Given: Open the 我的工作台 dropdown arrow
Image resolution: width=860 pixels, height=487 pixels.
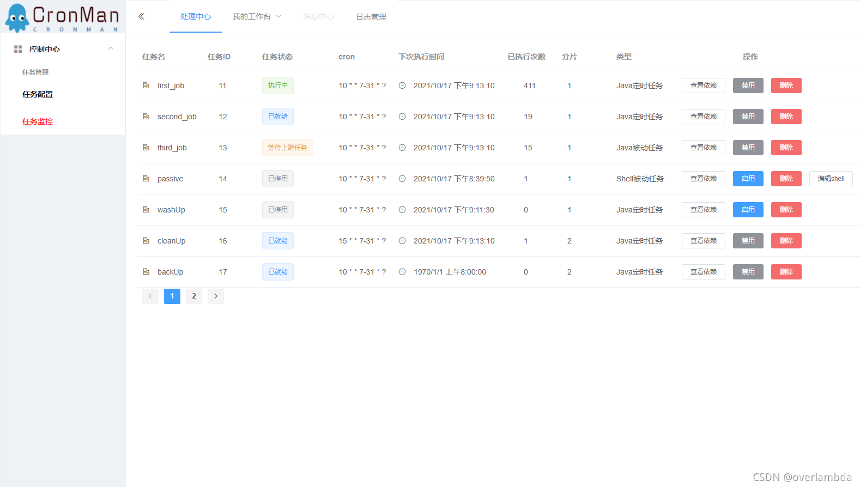Looking at the screenshot, I should (278, 16).
